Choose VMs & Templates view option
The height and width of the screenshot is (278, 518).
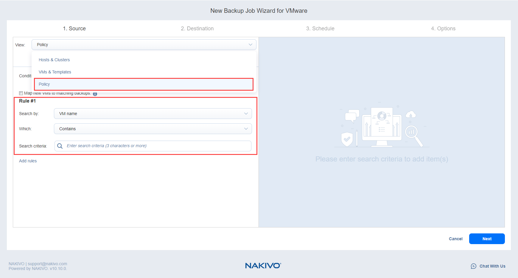[x=55, y=72]
